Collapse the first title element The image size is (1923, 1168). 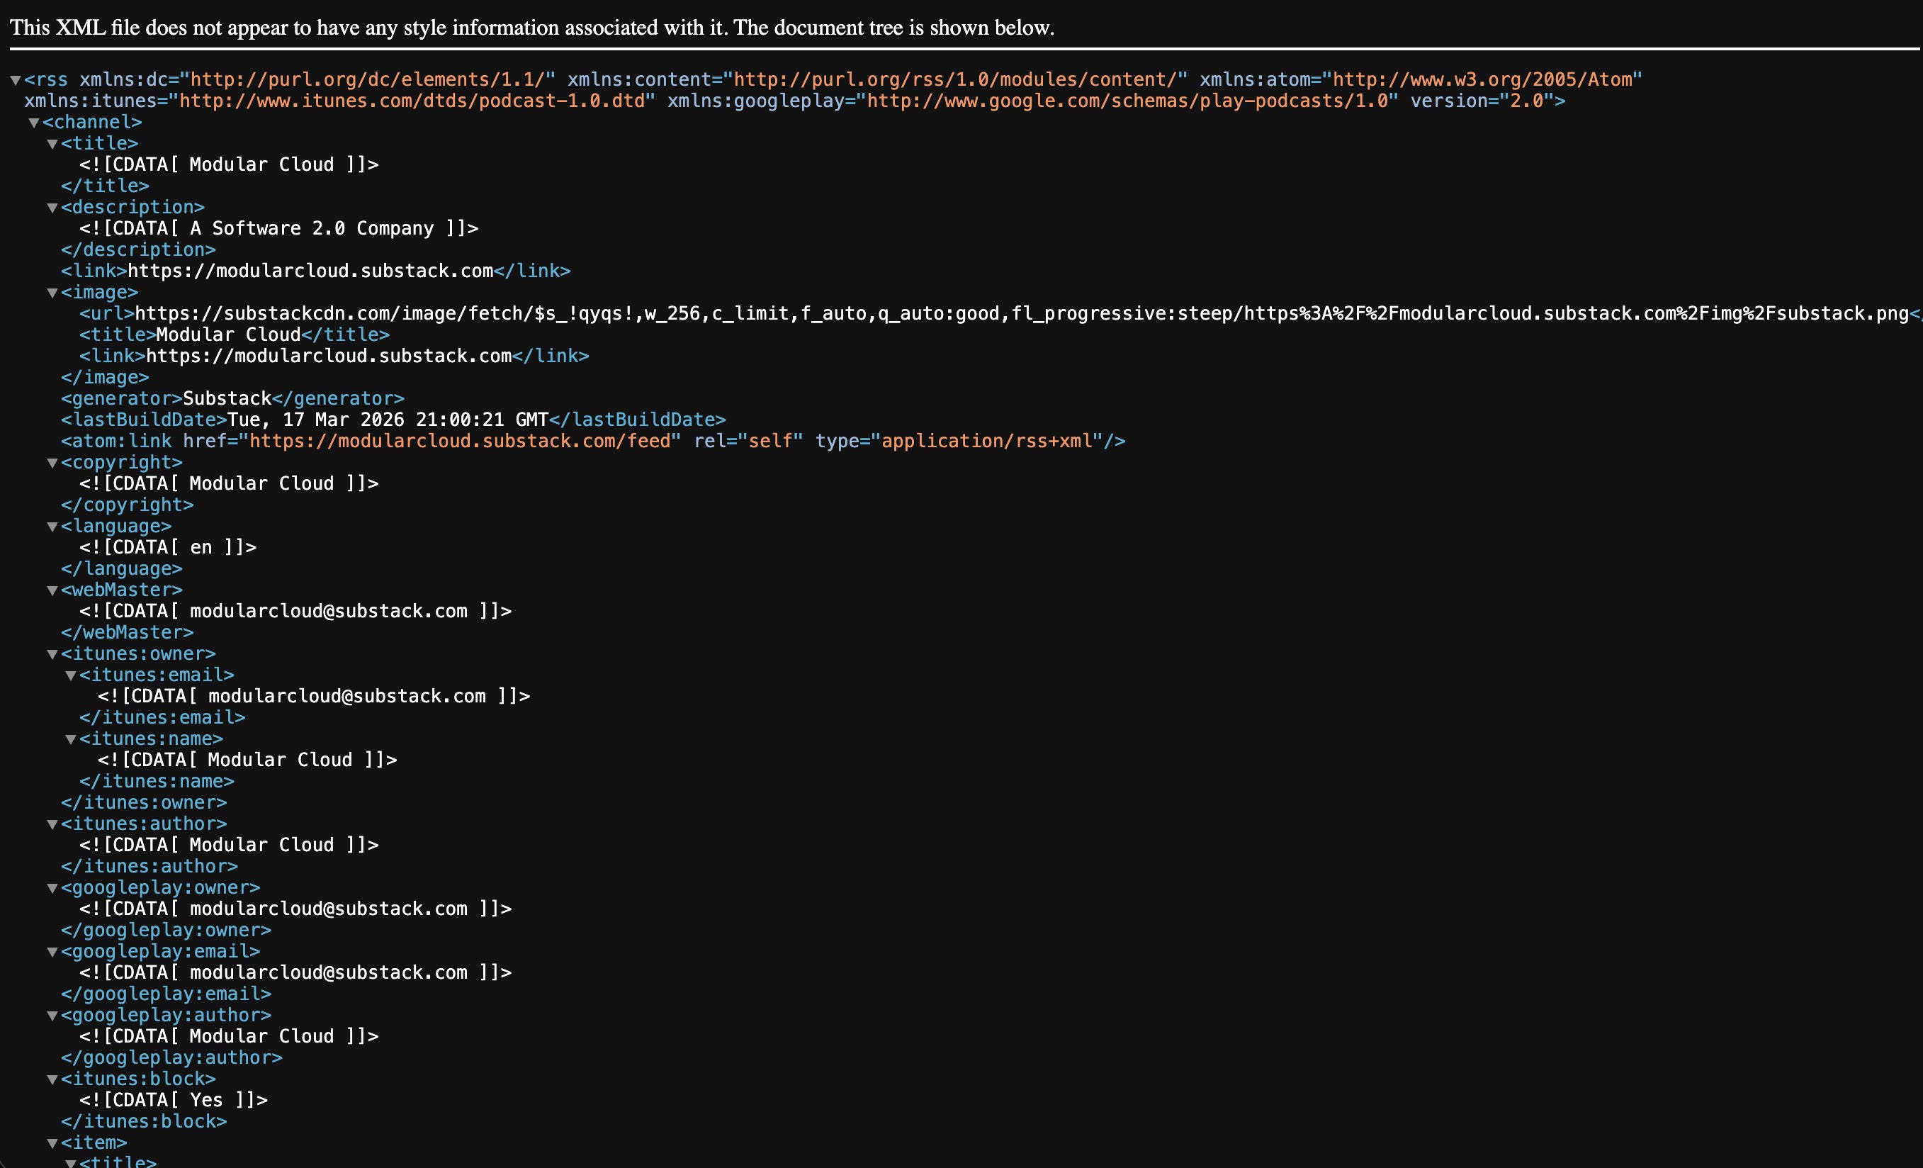(52, 144)
